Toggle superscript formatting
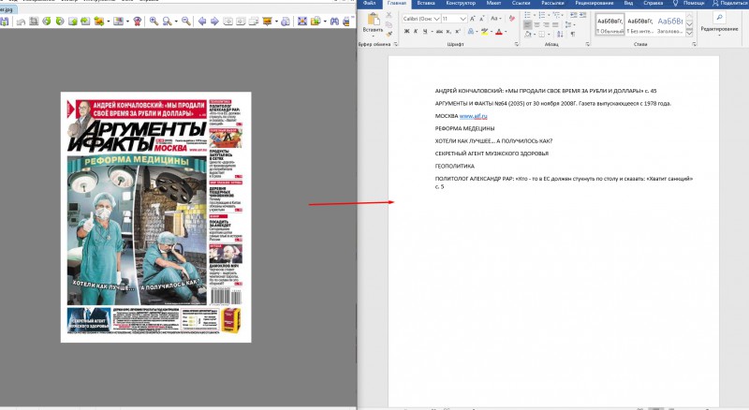749x410 pixels. [458, 32]
